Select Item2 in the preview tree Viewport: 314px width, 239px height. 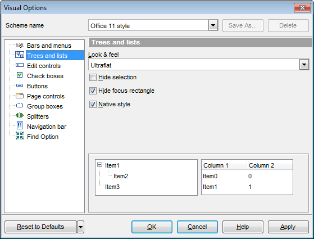(x=121, y=176)
